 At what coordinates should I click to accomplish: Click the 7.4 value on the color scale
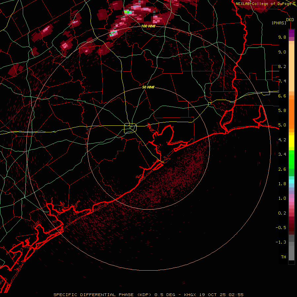(x=282, y=81)
